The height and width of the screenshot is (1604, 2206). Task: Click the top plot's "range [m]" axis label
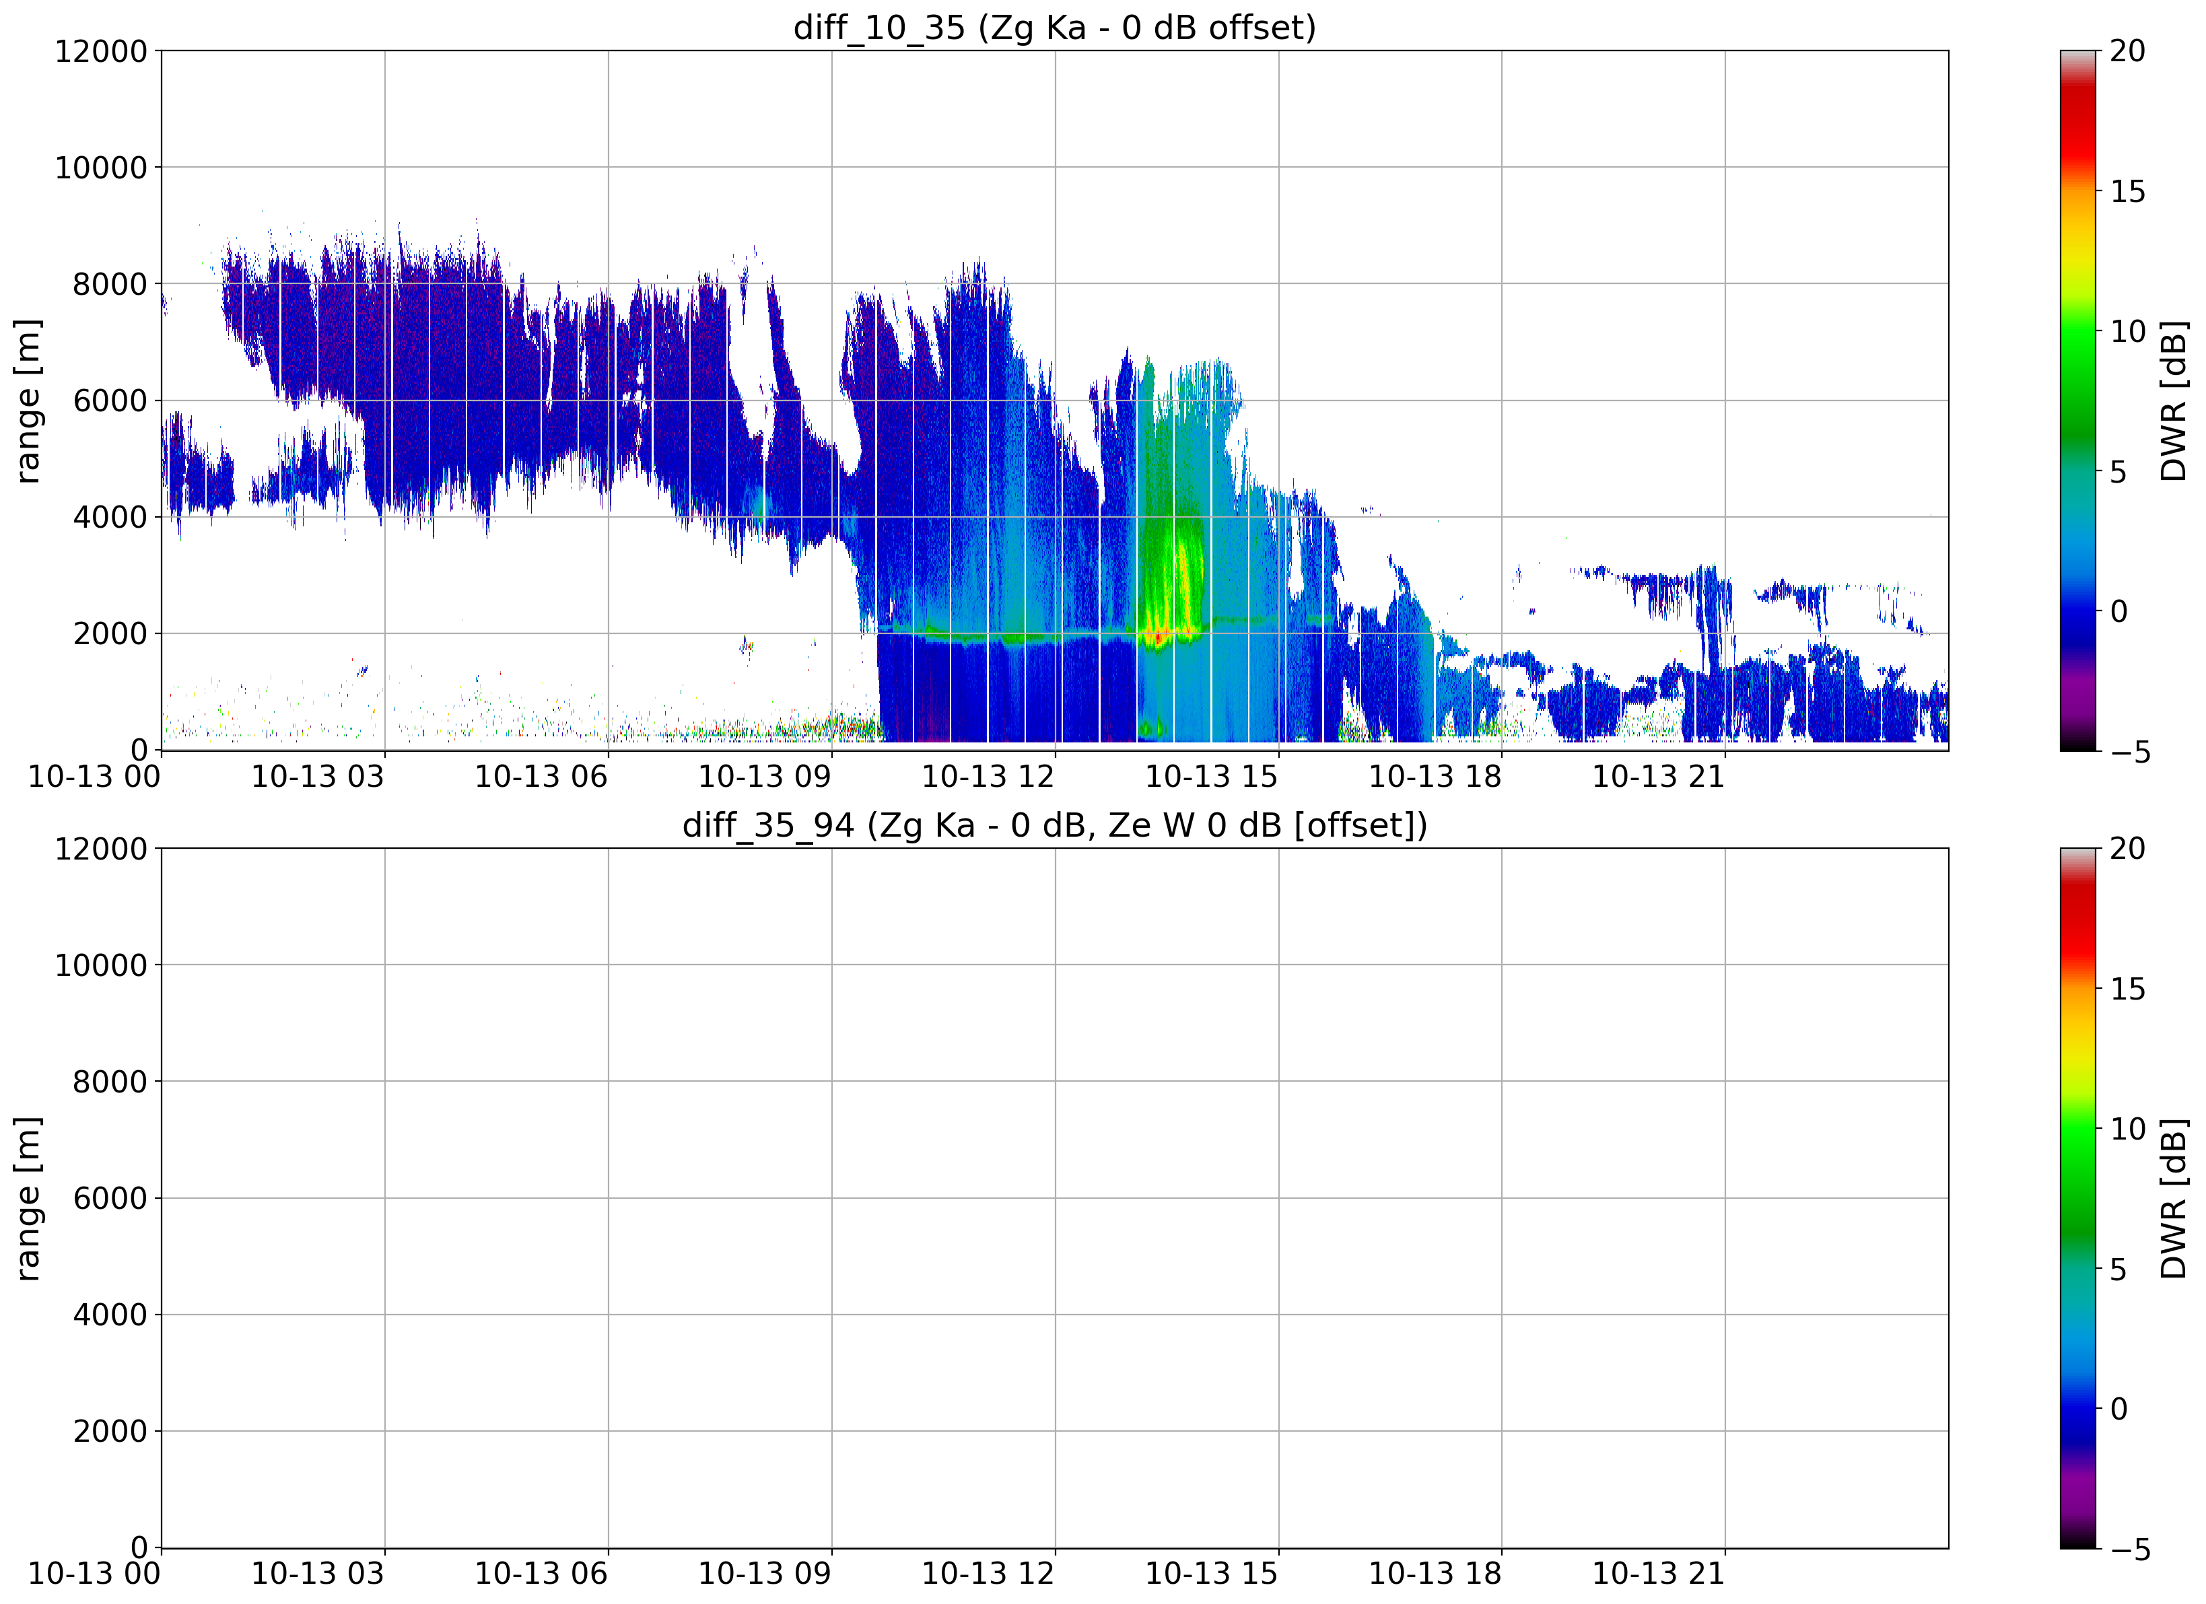(x=27, y=400)
